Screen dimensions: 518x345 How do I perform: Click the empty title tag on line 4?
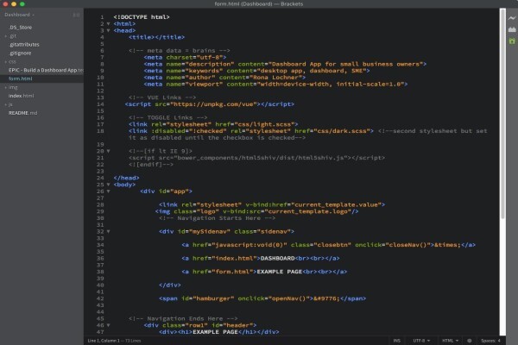click(156, 37)
